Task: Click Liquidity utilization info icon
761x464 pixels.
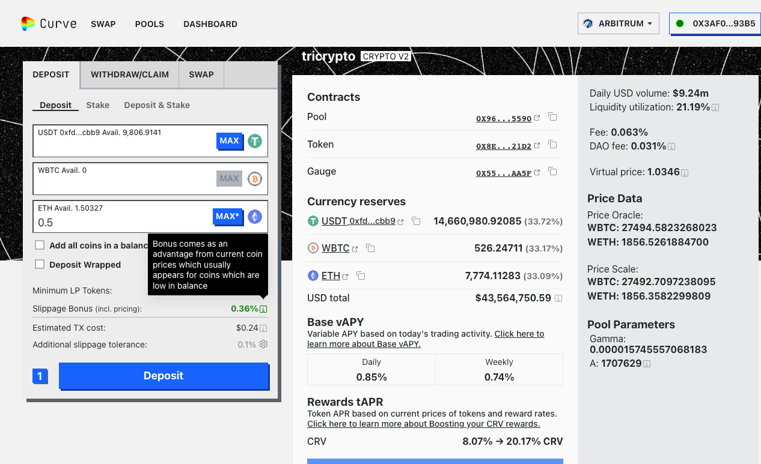Action: 715,108
